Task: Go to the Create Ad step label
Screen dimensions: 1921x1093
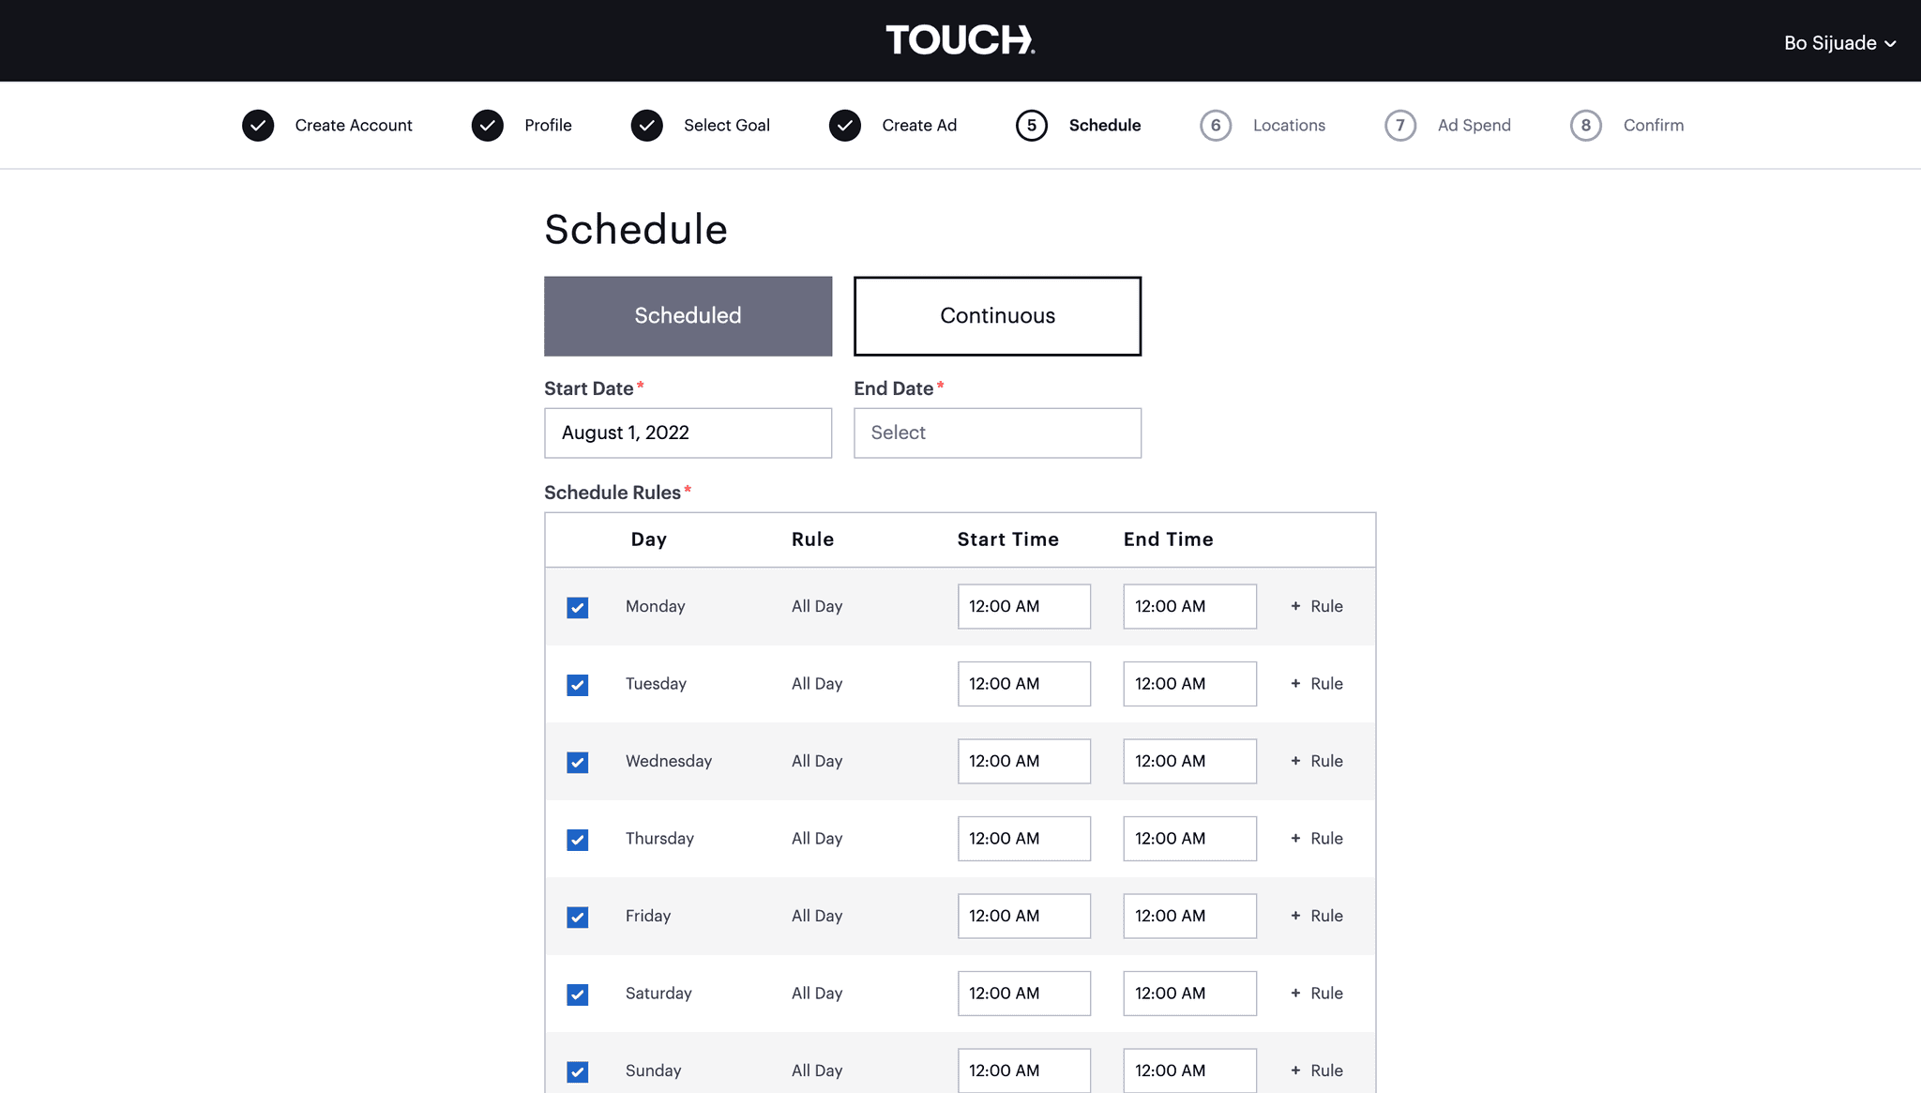Action: [x=919, y=126]
